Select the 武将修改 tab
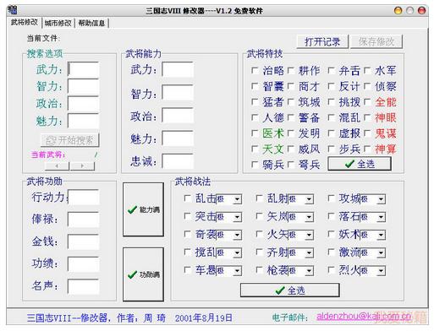This screenshot has height=331, width=434. (25, 22)
